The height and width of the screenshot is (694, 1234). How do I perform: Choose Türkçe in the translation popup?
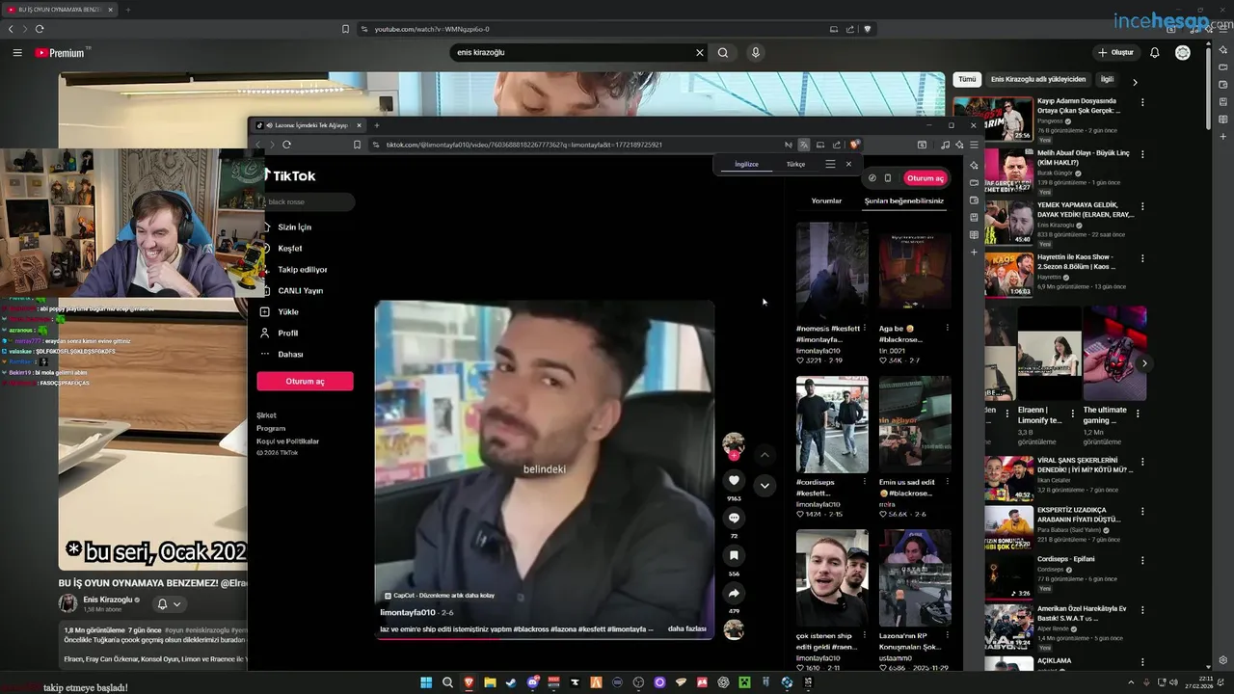coord(795,164)
